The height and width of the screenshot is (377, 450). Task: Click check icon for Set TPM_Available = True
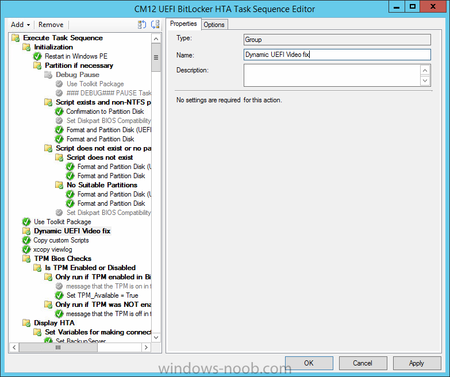click(59, 295)
